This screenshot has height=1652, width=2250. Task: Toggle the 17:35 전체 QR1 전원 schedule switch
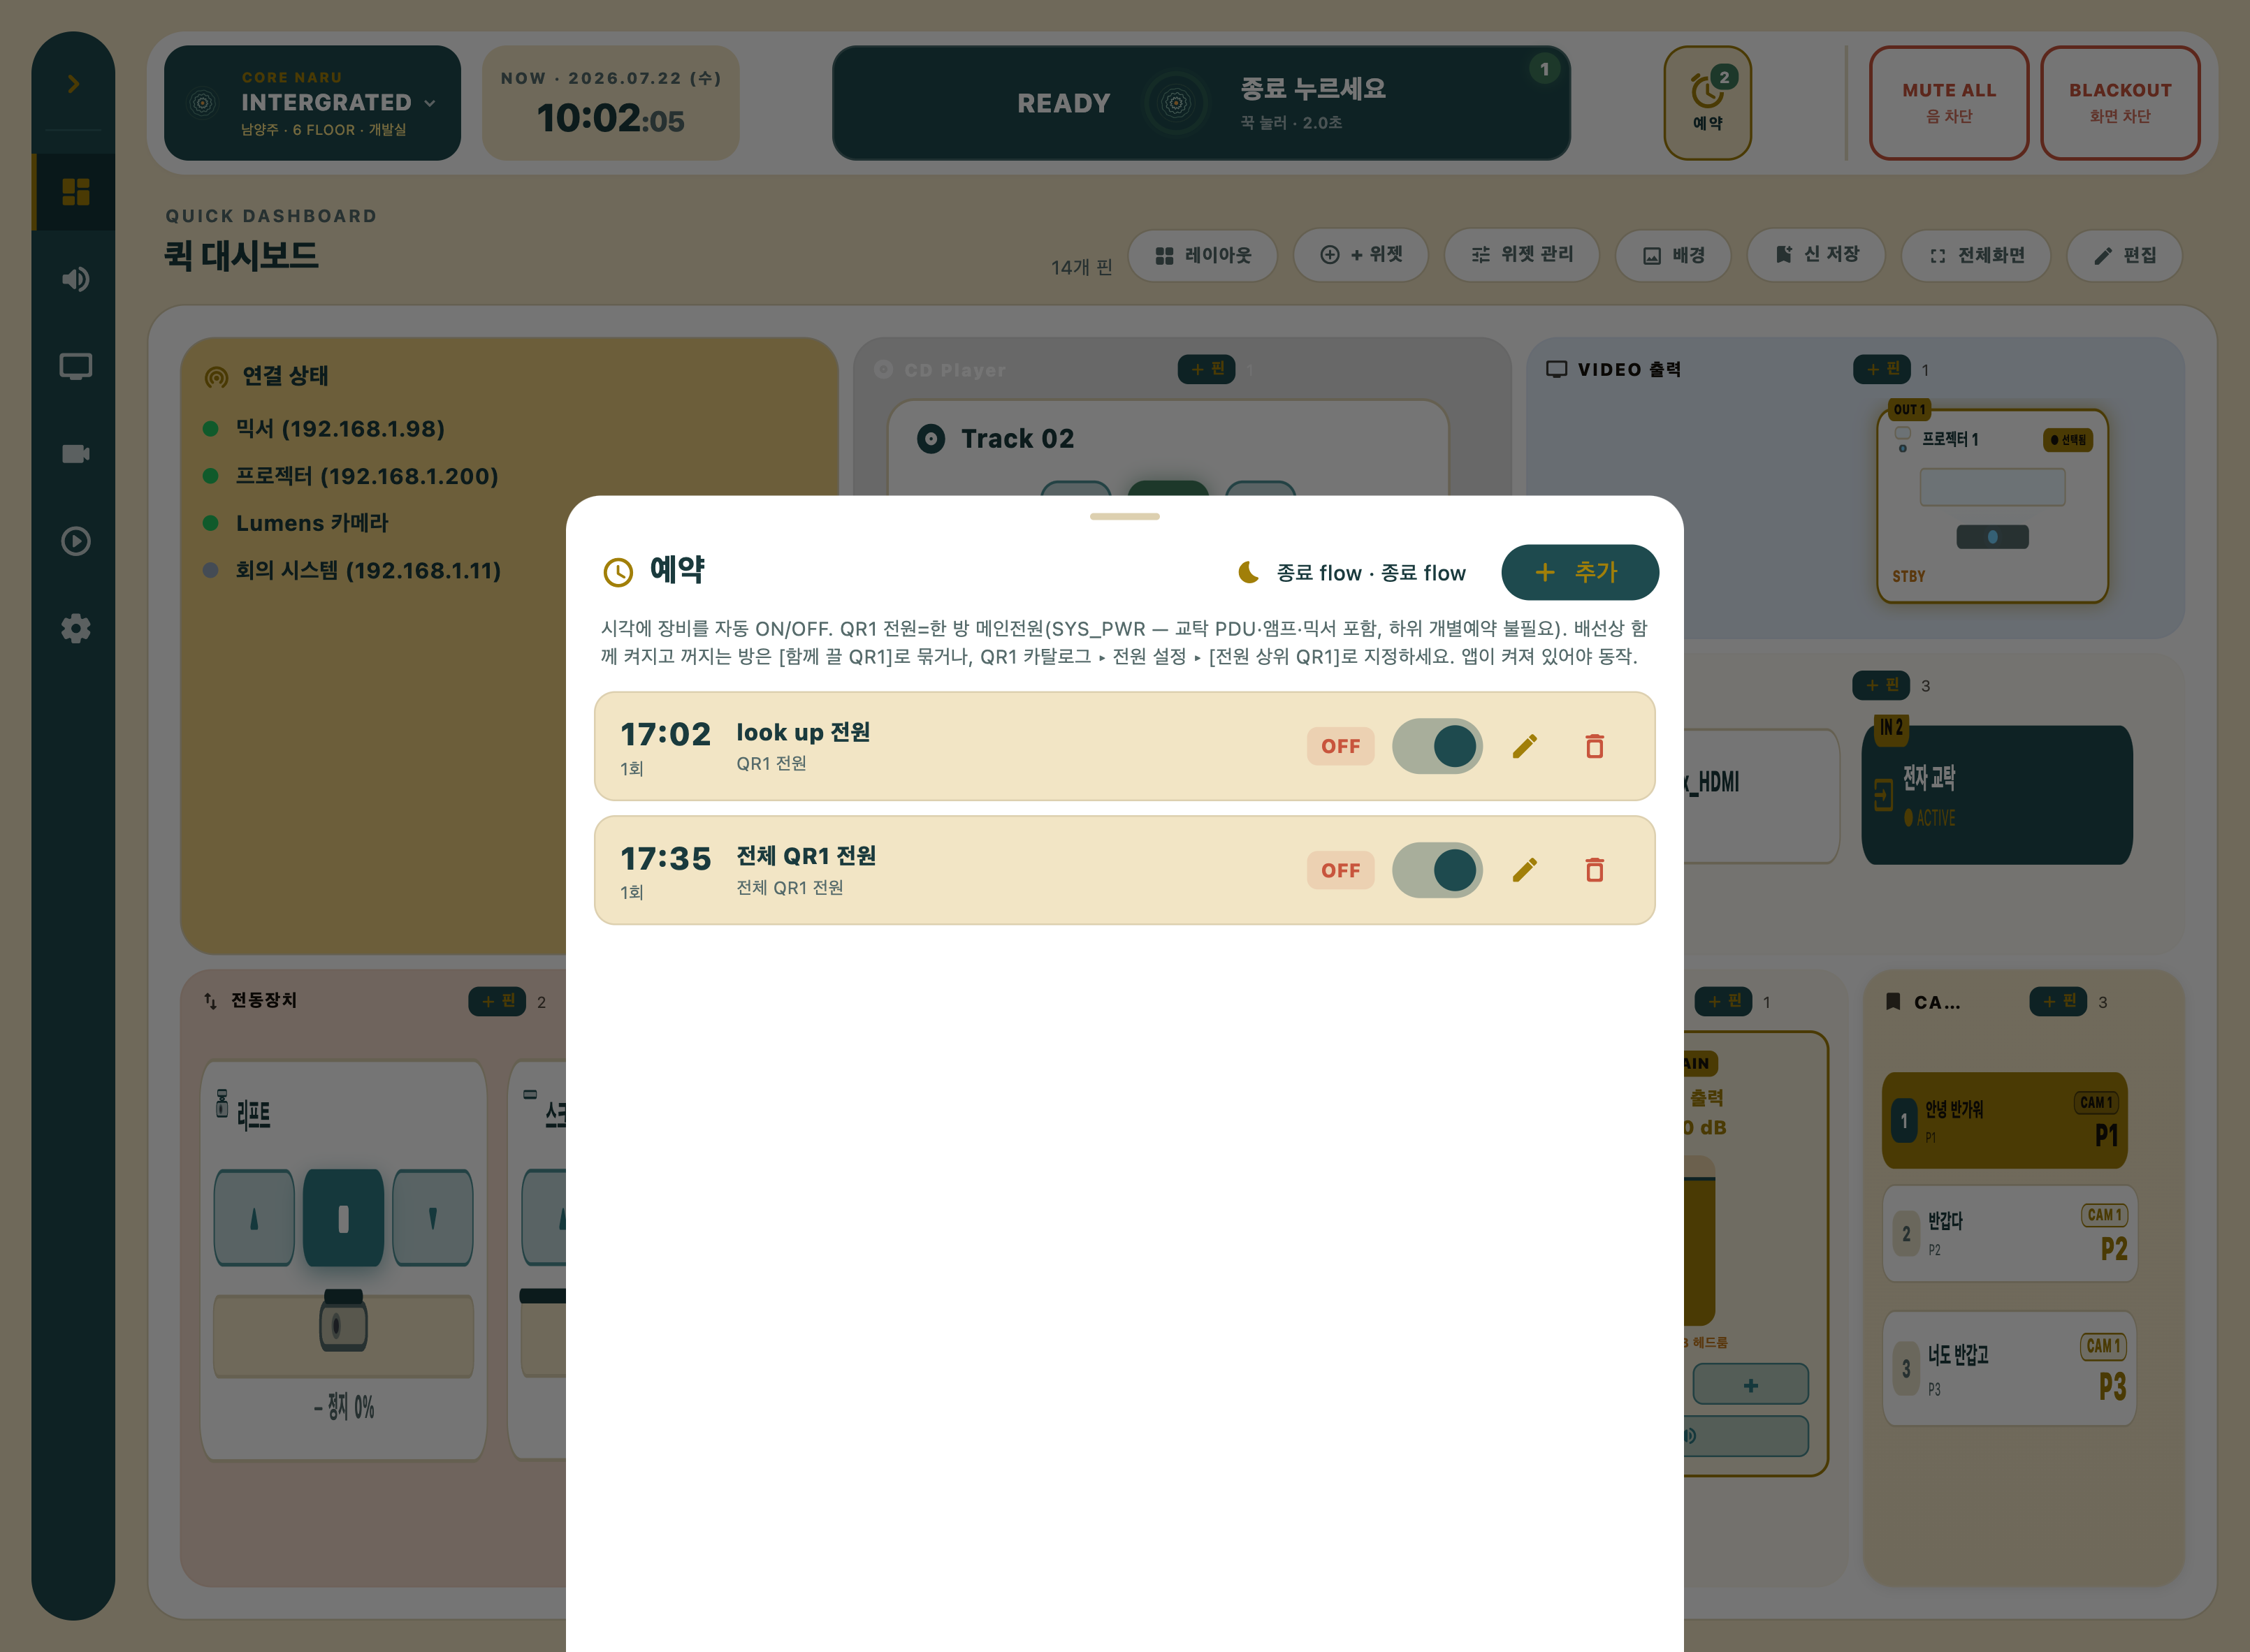[1437, 870]
